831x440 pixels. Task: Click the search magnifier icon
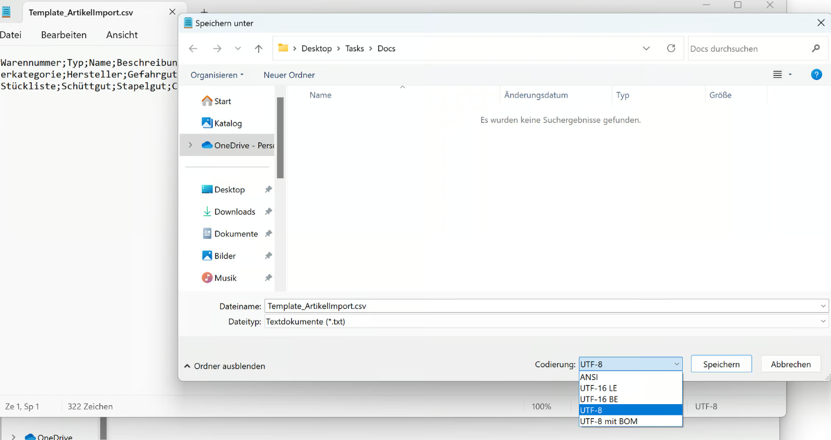click(816, 48)
